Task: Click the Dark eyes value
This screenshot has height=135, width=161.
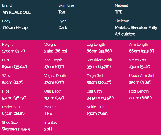Action: click(x=63, y=28)
